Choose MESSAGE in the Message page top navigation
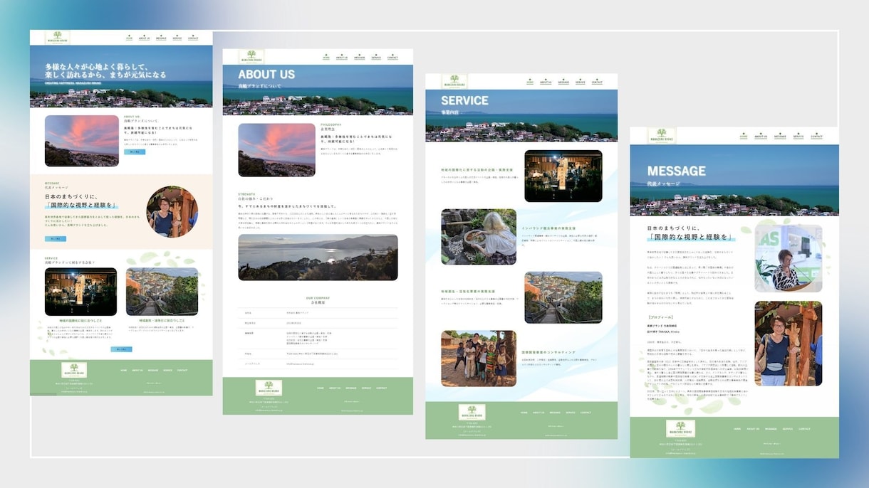 pos(780,135)
